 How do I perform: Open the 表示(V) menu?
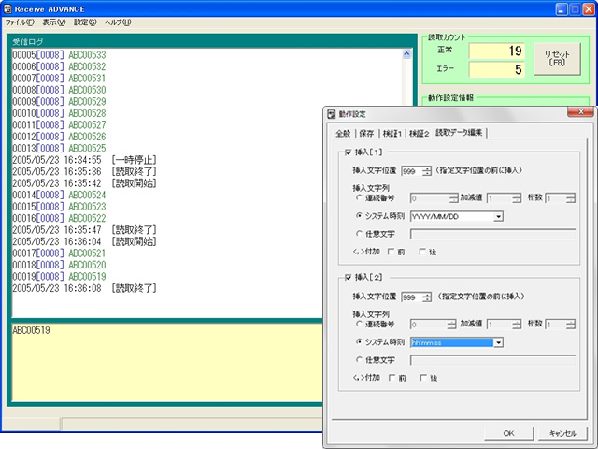[x=54, y=22]
